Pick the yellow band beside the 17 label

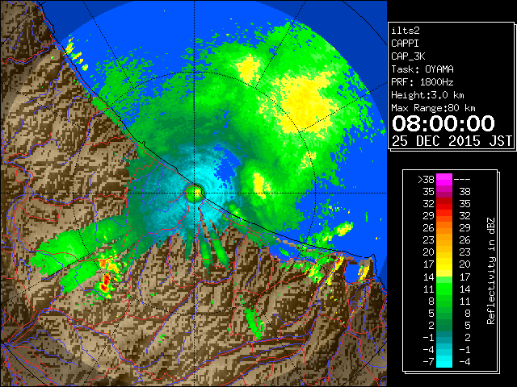(444, 264)
